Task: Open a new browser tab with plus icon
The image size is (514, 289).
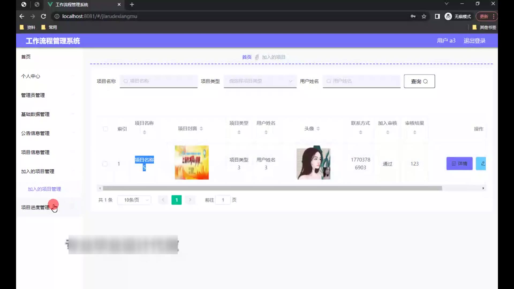Action: (x=132, y=5)
